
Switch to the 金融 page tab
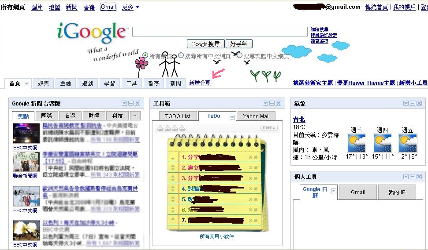click(66, 83)
